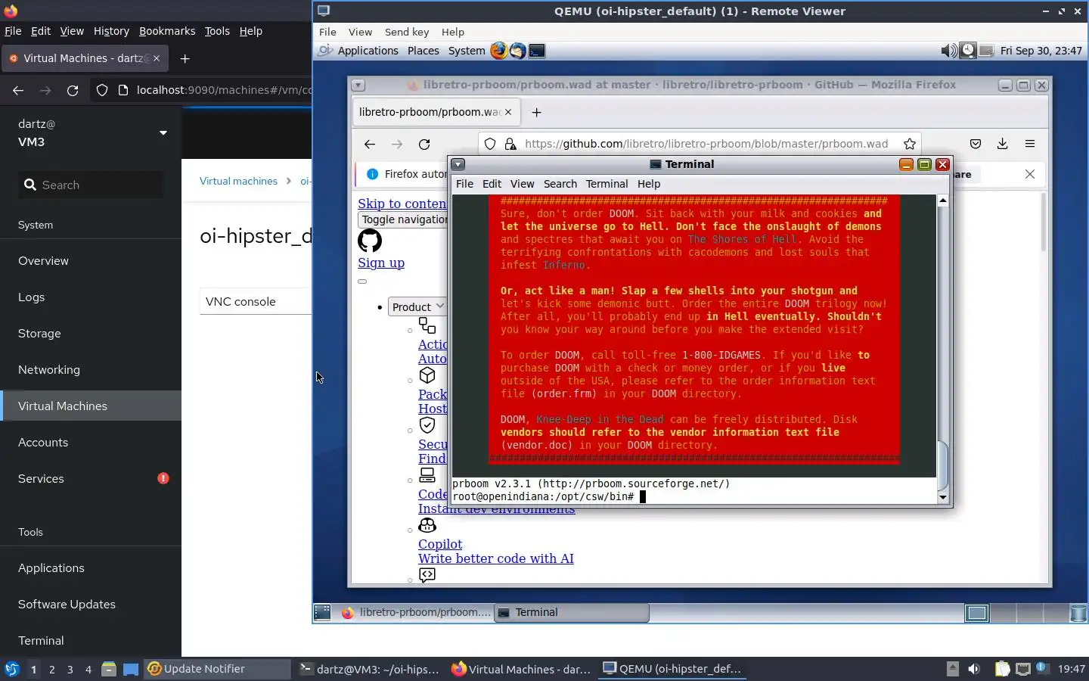Click the Toggle navigation button on GitHub
This screenshot has height=681, width=1089.
tap(403, 219)
